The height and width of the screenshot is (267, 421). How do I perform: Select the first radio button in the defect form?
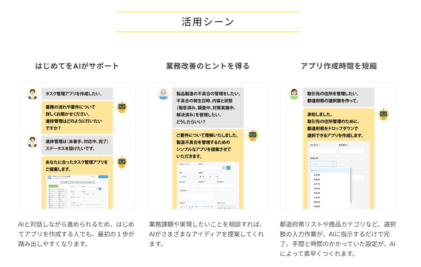(200, 177)
